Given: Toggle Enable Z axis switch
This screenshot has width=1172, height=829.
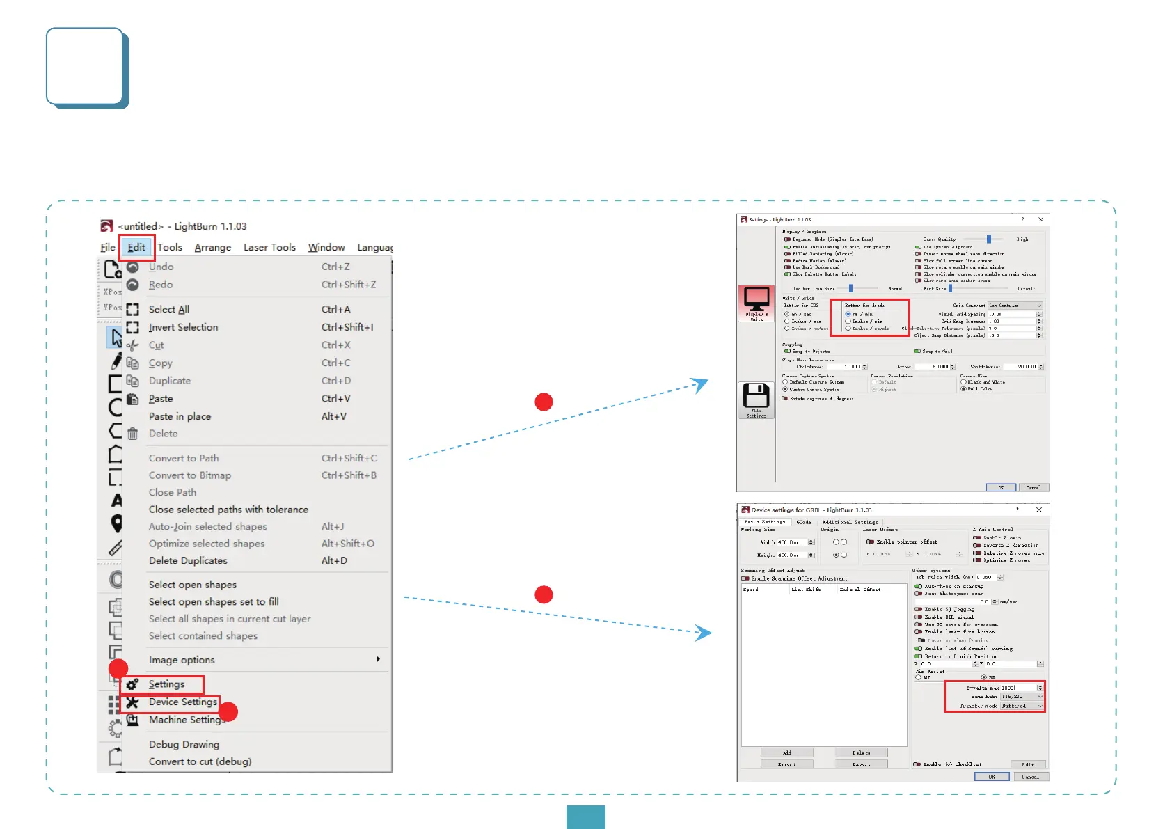Looking at the screenshot, I should click(x=977, y=537).
